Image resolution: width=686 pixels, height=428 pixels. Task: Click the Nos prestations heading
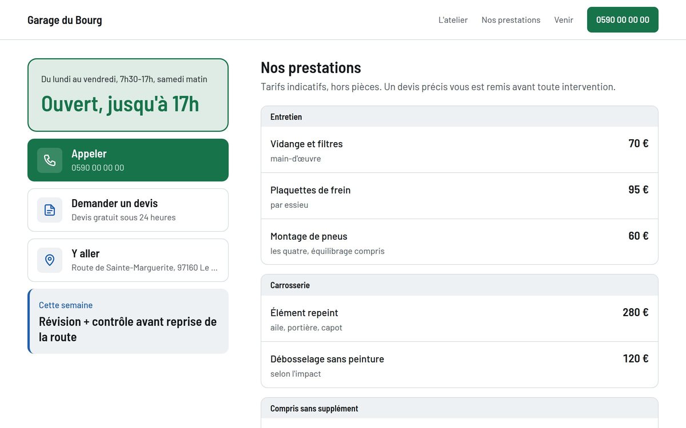(x=311, y=67)
